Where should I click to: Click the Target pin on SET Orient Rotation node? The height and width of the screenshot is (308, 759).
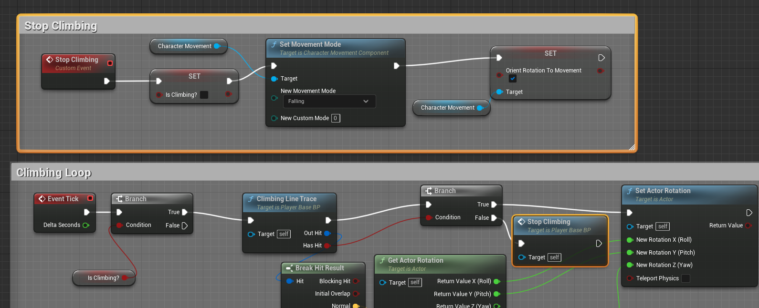tap(499, 92)
